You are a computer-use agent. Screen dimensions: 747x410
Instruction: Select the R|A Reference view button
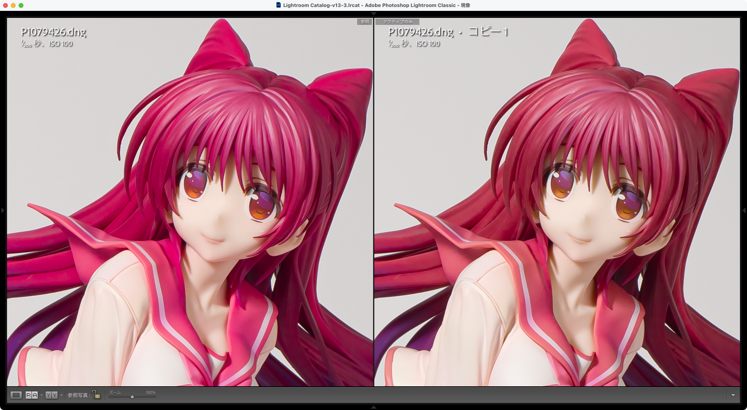point(32,395)
